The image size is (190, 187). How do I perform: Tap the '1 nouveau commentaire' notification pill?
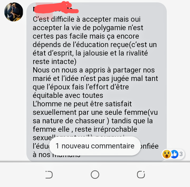95,146
